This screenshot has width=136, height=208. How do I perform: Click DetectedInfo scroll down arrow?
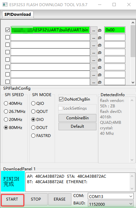pos(132,160)
